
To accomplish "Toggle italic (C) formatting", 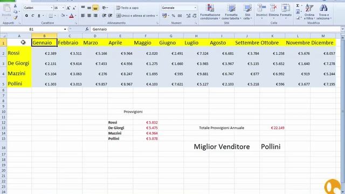I will tap(33, 16).
